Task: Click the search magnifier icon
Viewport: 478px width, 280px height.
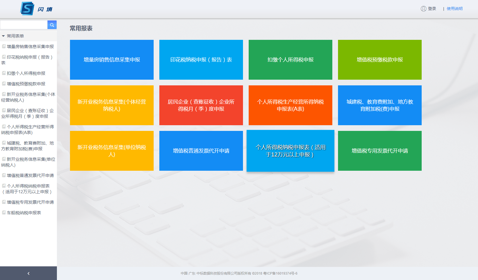Action: point(52,25)
